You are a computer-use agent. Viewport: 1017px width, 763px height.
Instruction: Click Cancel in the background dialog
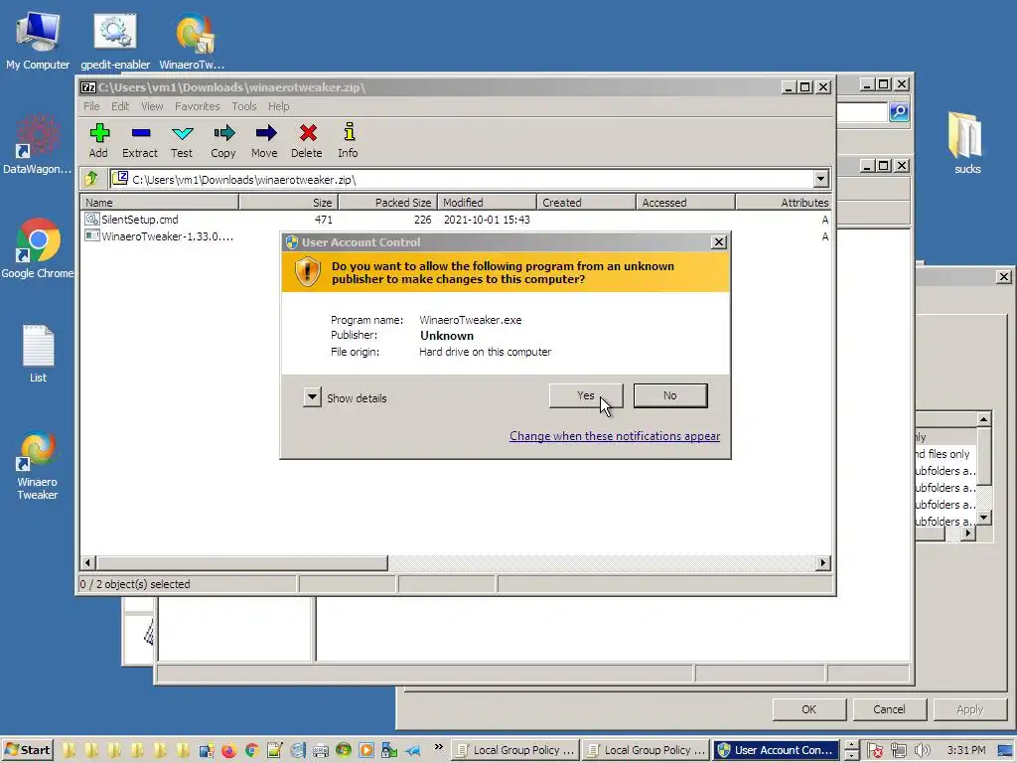(x=889, y=709)
